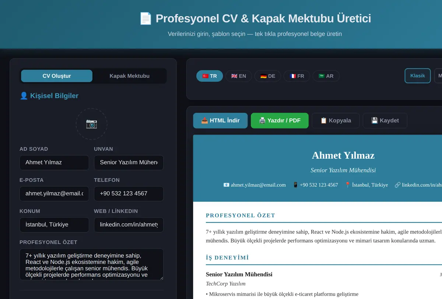This screenshot has height=299, width=442.
Task: Edit the Unvan field
Action: point(129,163)
